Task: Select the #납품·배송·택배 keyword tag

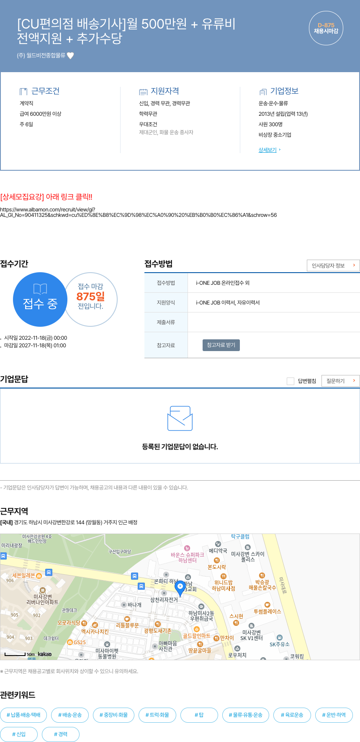Action: [x=23, y=715]
